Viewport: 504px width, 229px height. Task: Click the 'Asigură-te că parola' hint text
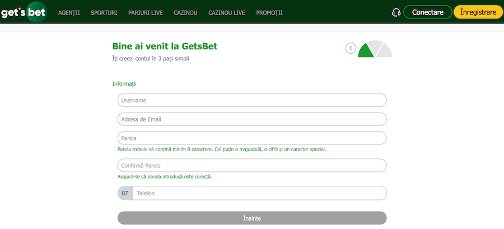pos(165,176)
